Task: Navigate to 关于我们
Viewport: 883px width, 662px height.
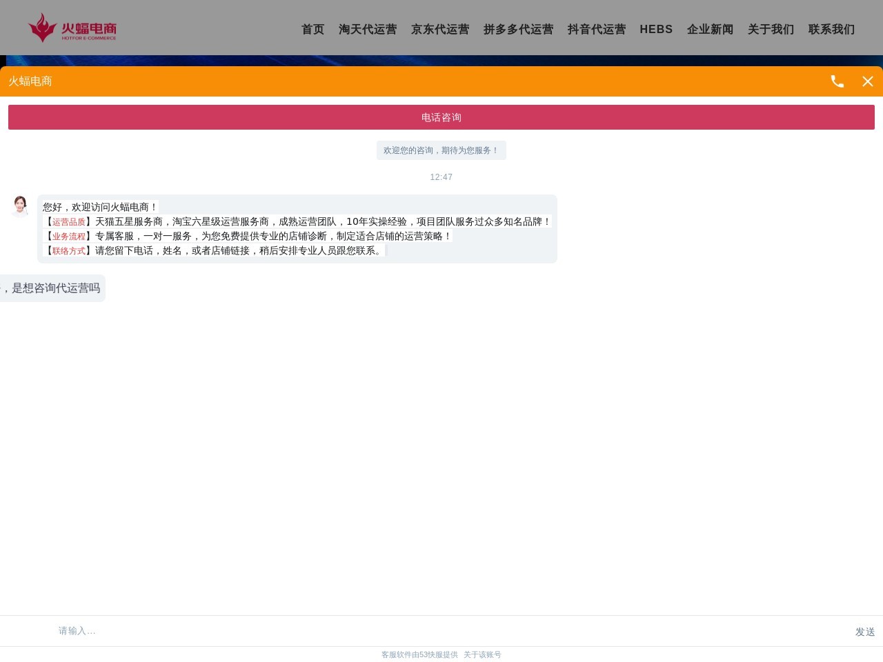Action: click(771, 30)
